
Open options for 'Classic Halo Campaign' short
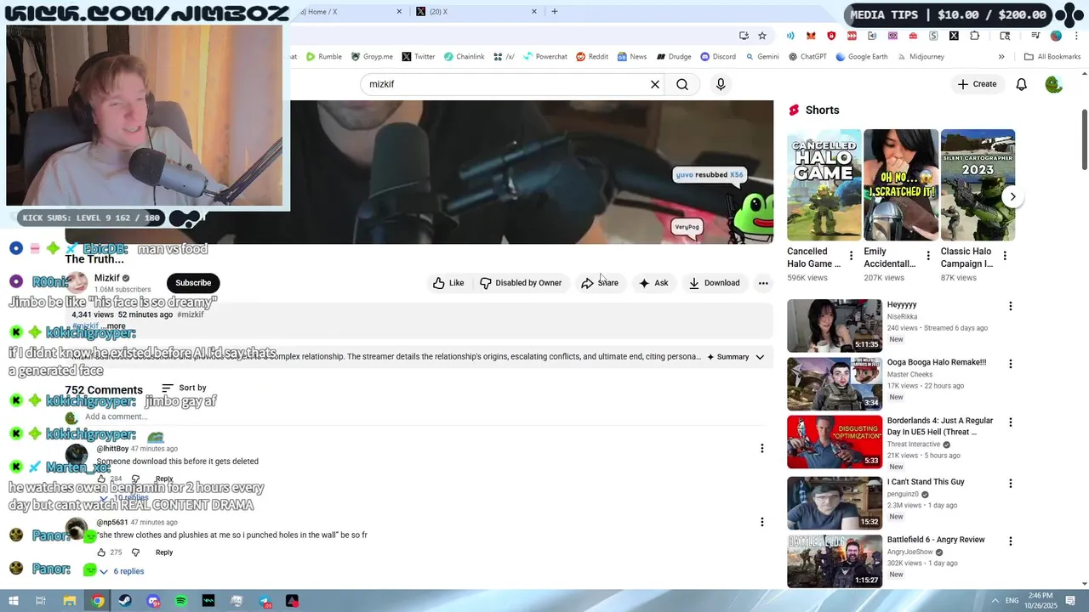tap(1005, 256)
